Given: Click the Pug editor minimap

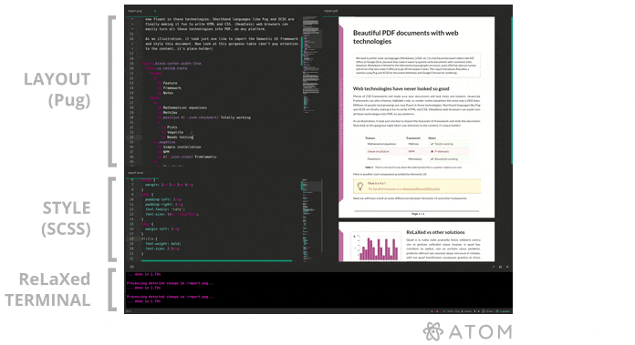Looking at the screenshot, I should (312, 91).
